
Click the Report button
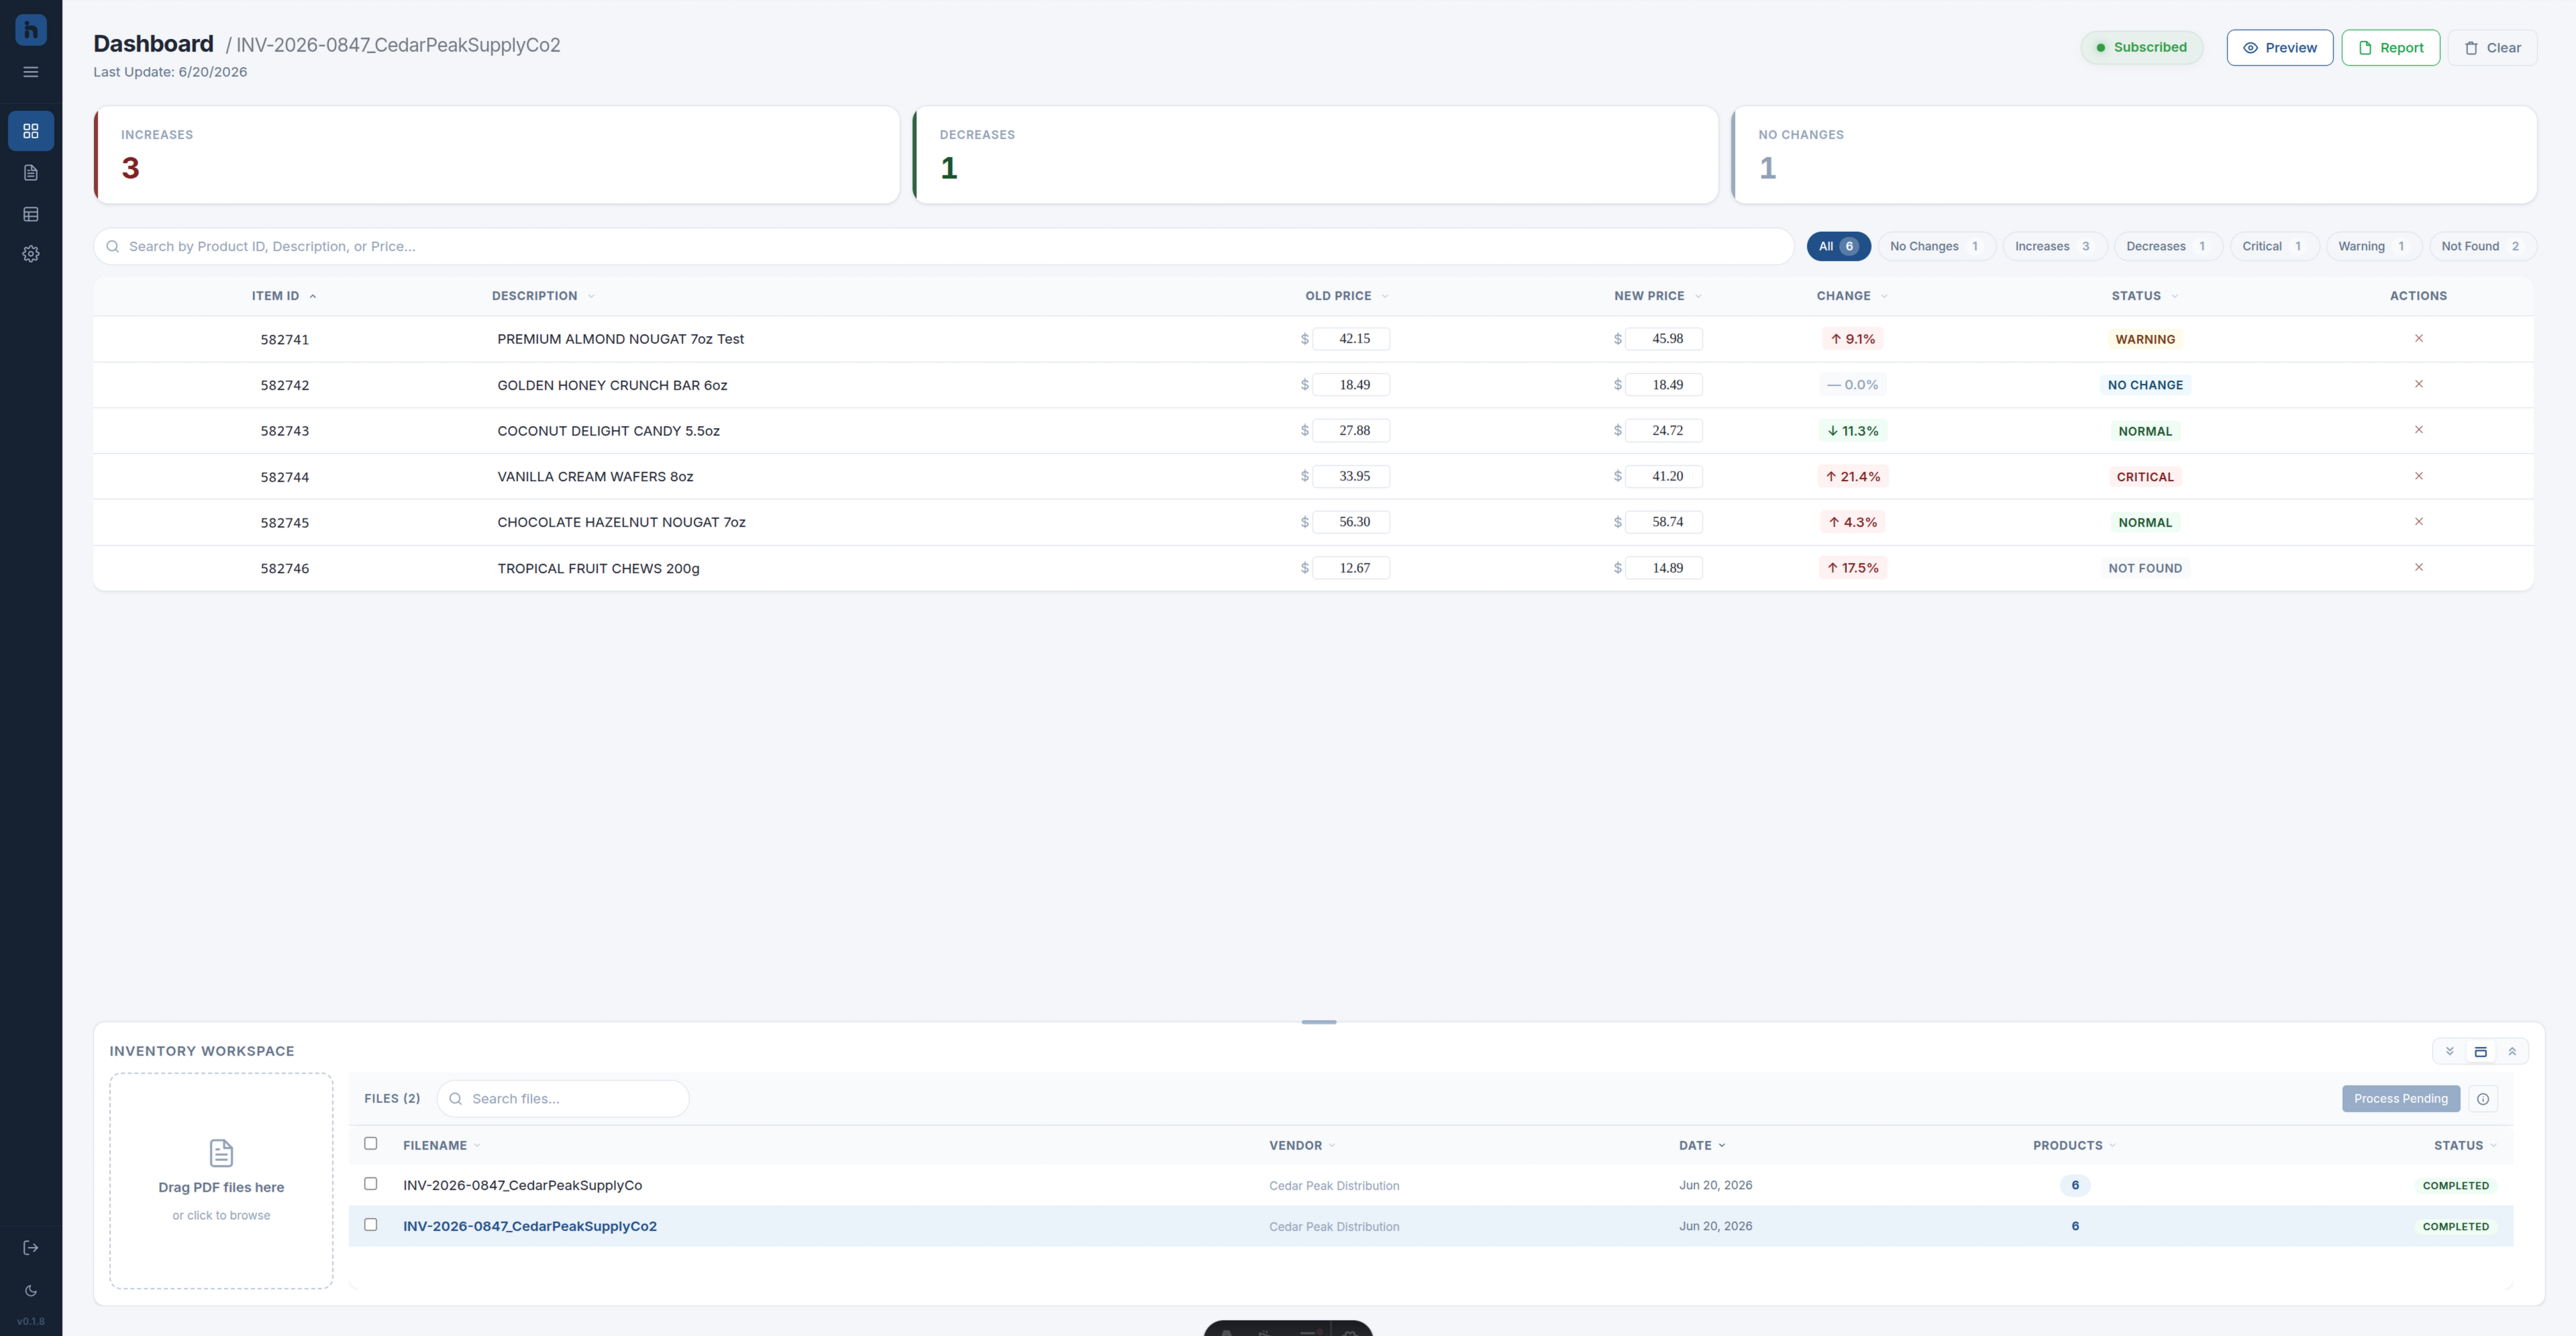point(2390,48)
